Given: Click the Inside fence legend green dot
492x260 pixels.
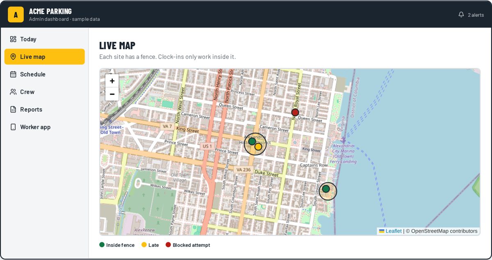Looking at the screenshot, I should point(102,245).
